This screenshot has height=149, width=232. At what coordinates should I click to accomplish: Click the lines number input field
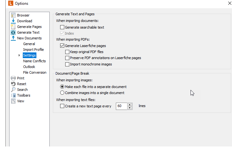pos(122,106)
